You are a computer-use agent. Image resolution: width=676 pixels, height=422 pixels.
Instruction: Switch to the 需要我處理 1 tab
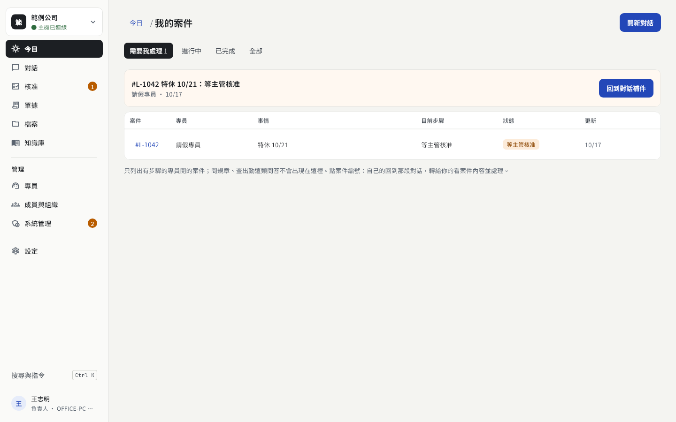(x=148, y=51)
